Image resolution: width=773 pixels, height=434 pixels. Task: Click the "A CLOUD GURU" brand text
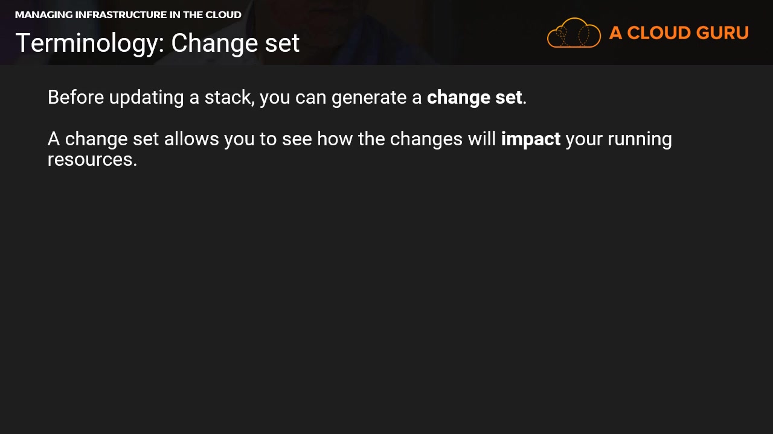pyautogui.click(x=679, y=33)
